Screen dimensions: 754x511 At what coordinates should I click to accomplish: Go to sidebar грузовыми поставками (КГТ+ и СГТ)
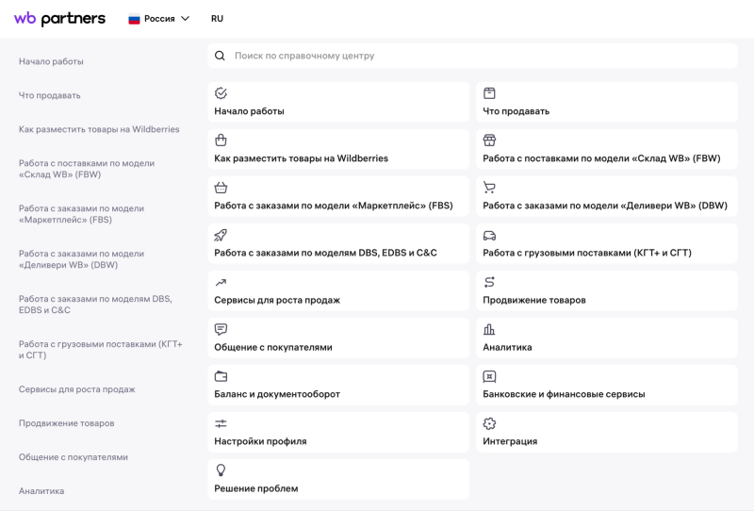pyautogui.click(x=101, y=350)
